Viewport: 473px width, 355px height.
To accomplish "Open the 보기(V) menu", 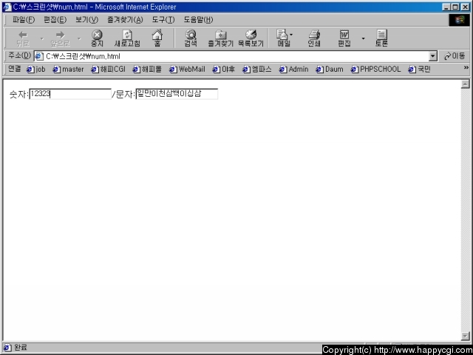I will [x=86, y=20].
